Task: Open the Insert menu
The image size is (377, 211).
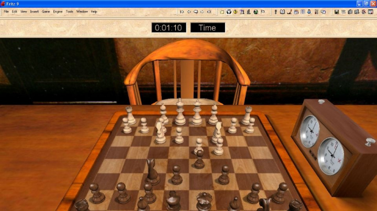Action: (x=35, y=11)
